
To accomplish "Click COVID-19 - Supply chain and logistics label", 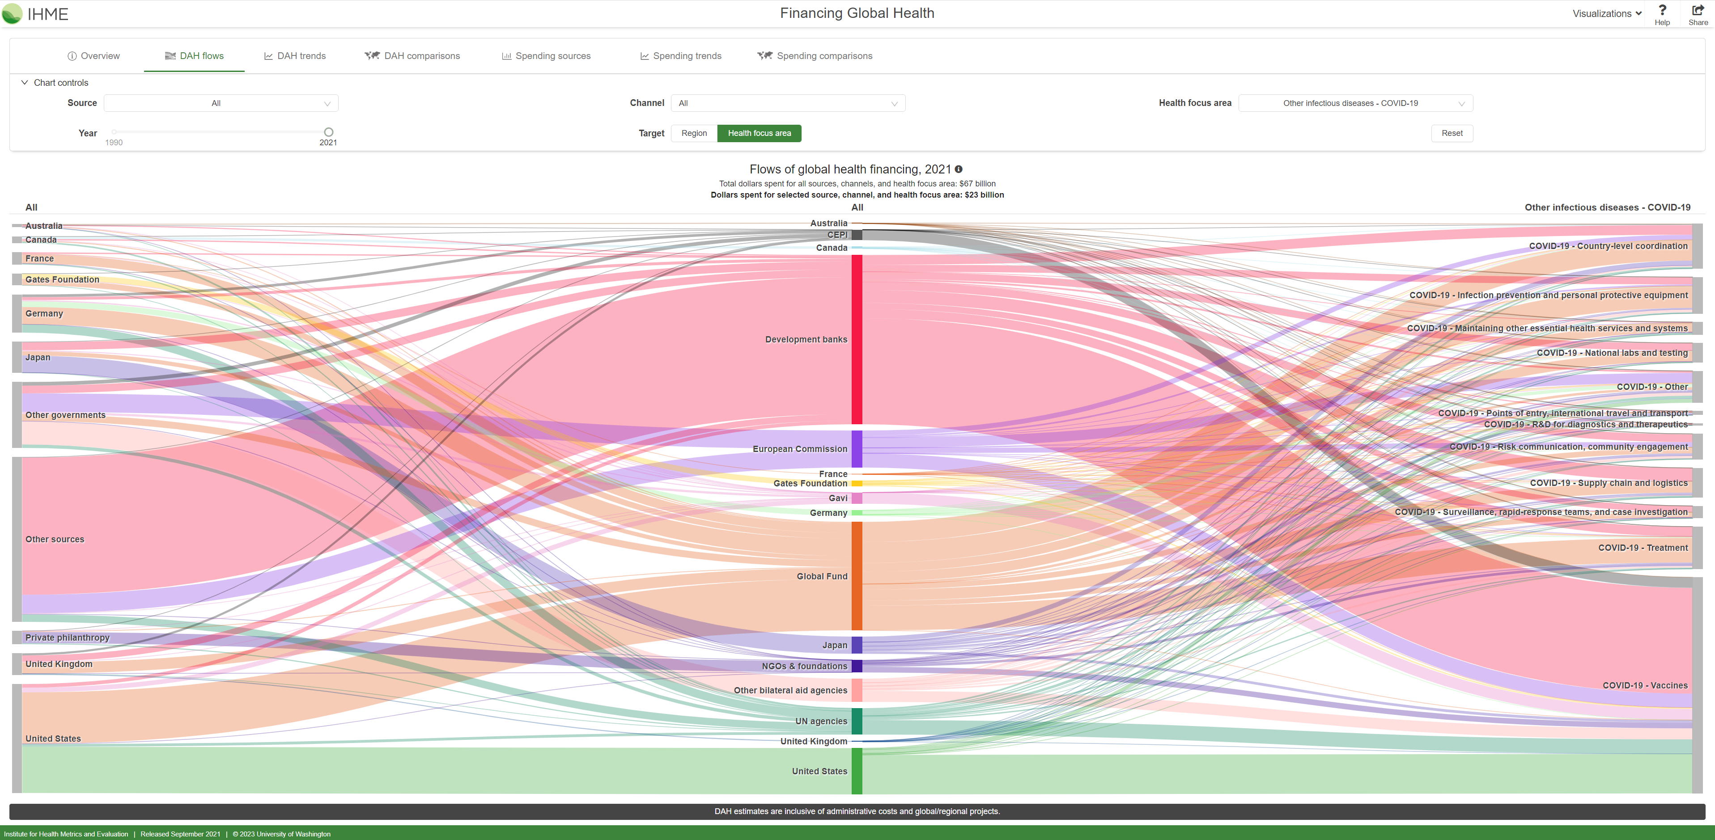I will [x=1609, y=483].
